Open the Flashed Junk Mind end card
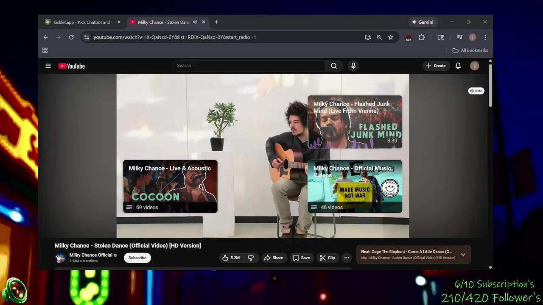The image size is (543, 305). pos(355,122)
